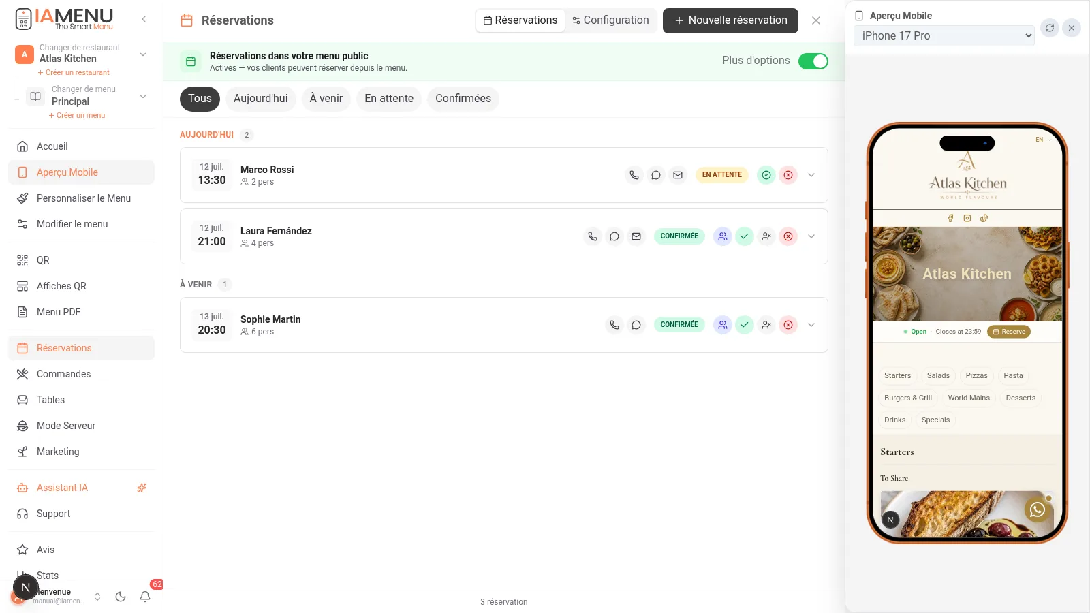Open chat message for Laura Fernández

coord(614,236)
